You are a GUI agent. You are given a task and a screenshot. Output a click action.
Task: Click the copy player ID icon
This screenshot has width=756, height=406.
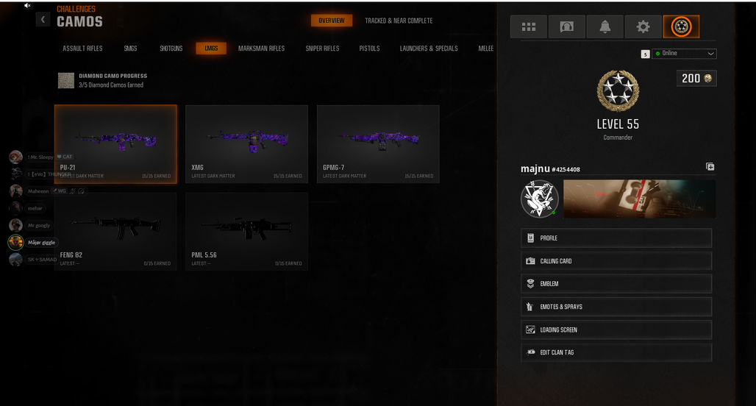pos(710,166)
